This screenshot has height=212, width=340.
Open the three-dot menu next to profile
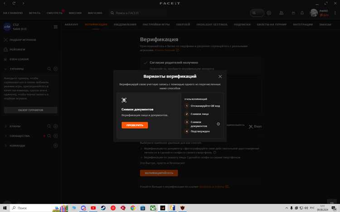tap(335, 13)
